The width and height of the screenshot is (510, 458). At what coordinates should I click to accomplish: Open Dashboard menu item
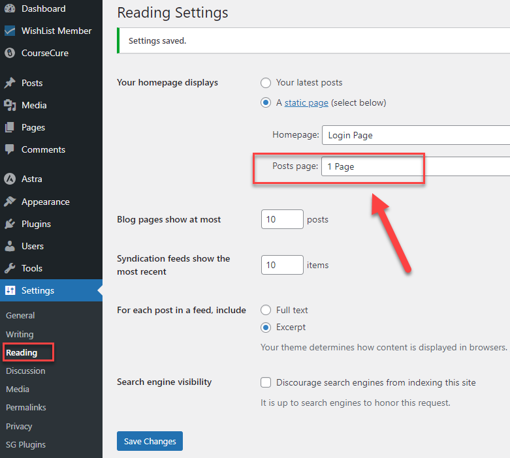pyautogui.click(x=44, y=8)
